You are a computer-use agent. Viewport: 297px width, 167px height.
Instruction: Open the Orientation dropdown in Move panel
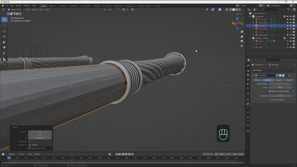click(x=40, y=145)
